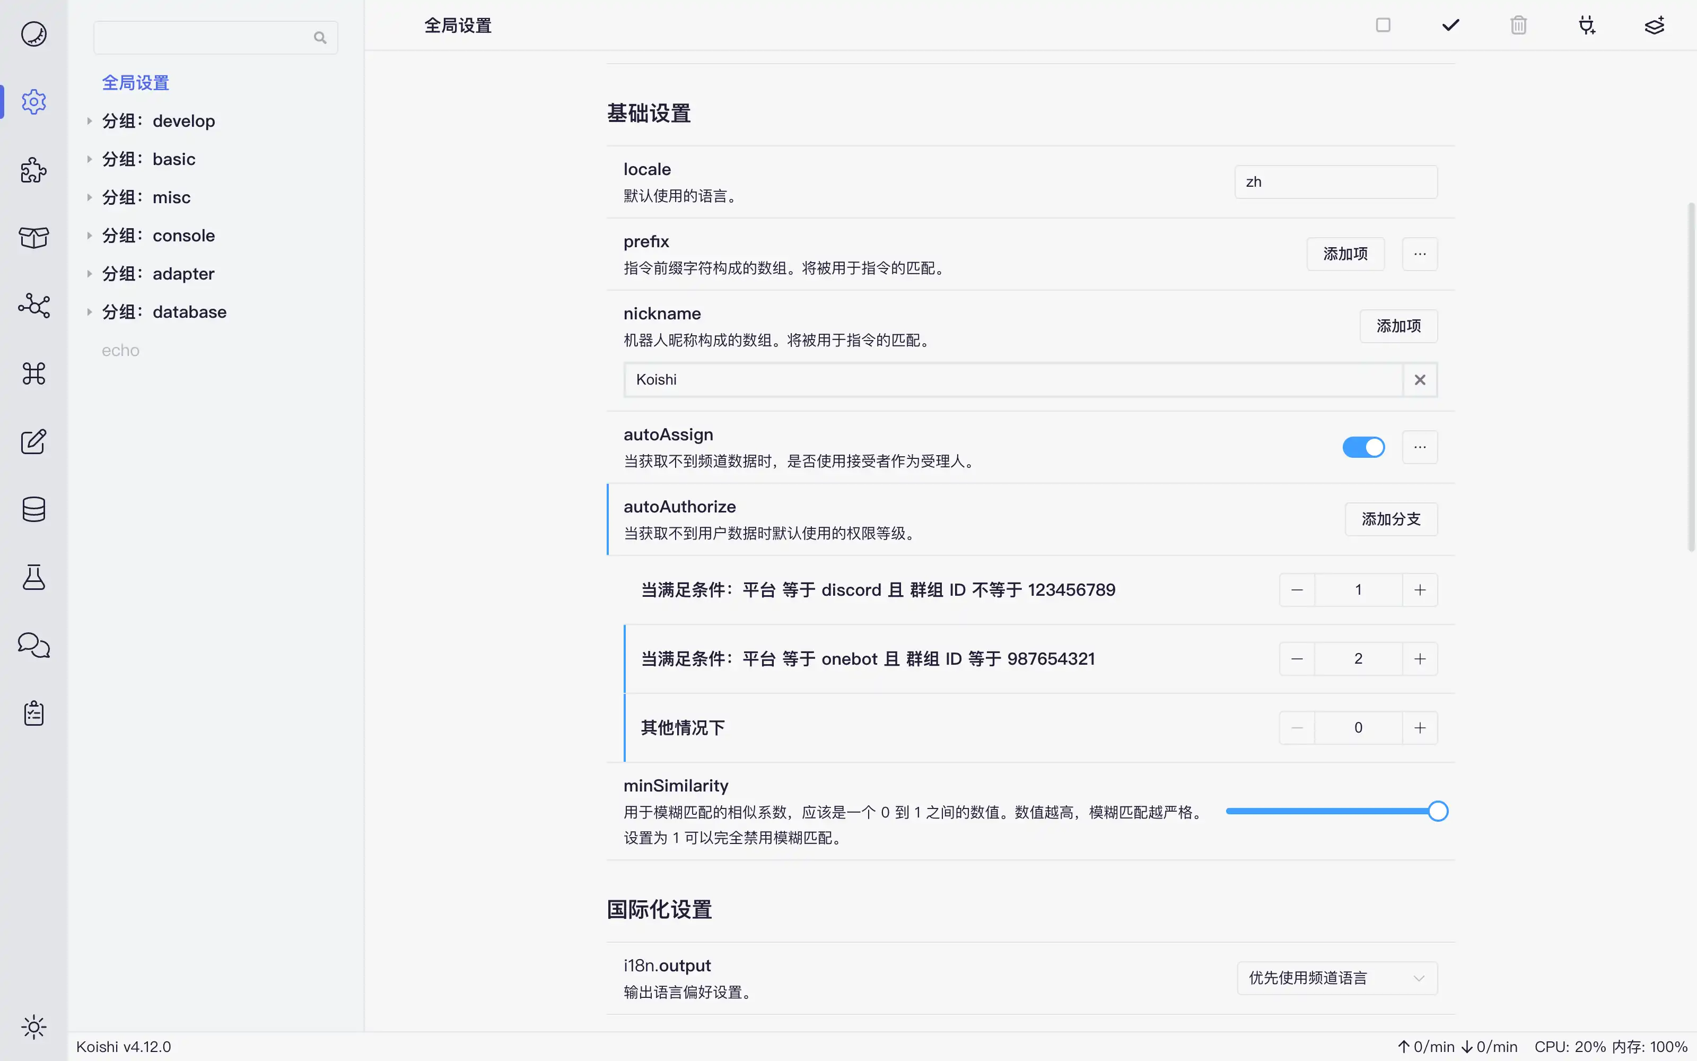Image resolution: width=1697 pixels, height=1061 pixels.
Task: Expand the misc group
Action: pos(89,197)
